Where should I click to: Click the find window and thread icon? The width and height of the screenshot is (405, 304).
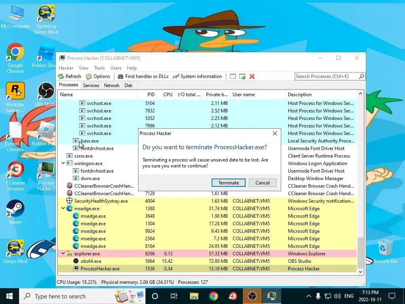[x=242, y=76]
